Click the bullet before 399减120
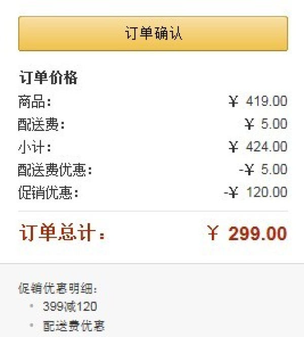 (31, 306)
